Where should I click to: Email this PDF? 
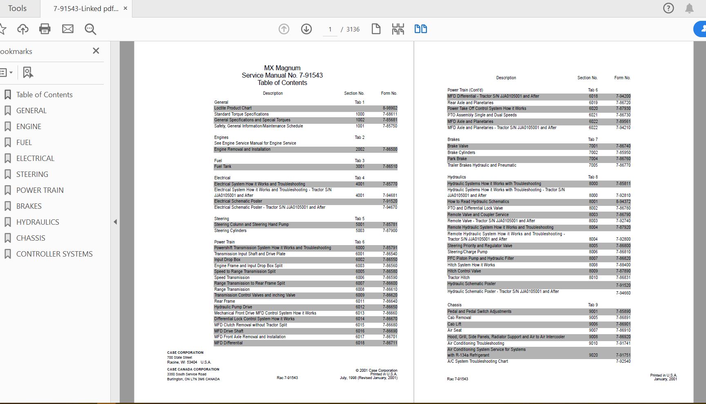click(68, 29)
